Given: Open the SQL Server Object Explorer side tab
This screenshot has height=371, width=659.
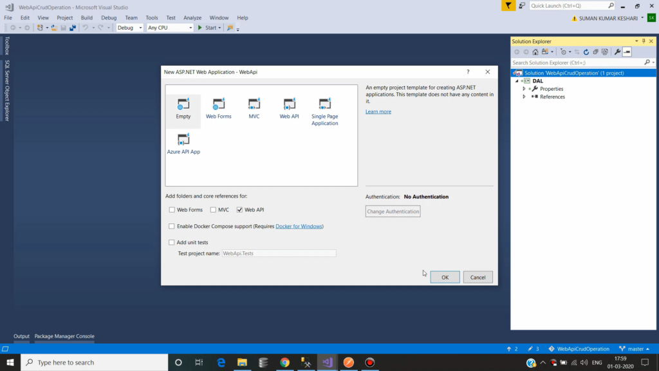Looking at the screenshot, I should coord(6,90).
